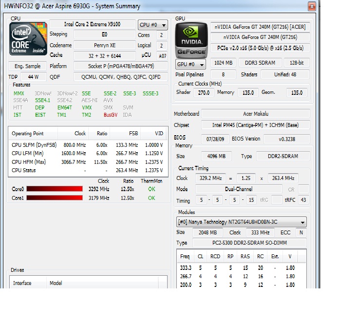Click the Penryn XE codename field
Screen dimensions: 358x320
pyautogui.click(x=105, y=45)
